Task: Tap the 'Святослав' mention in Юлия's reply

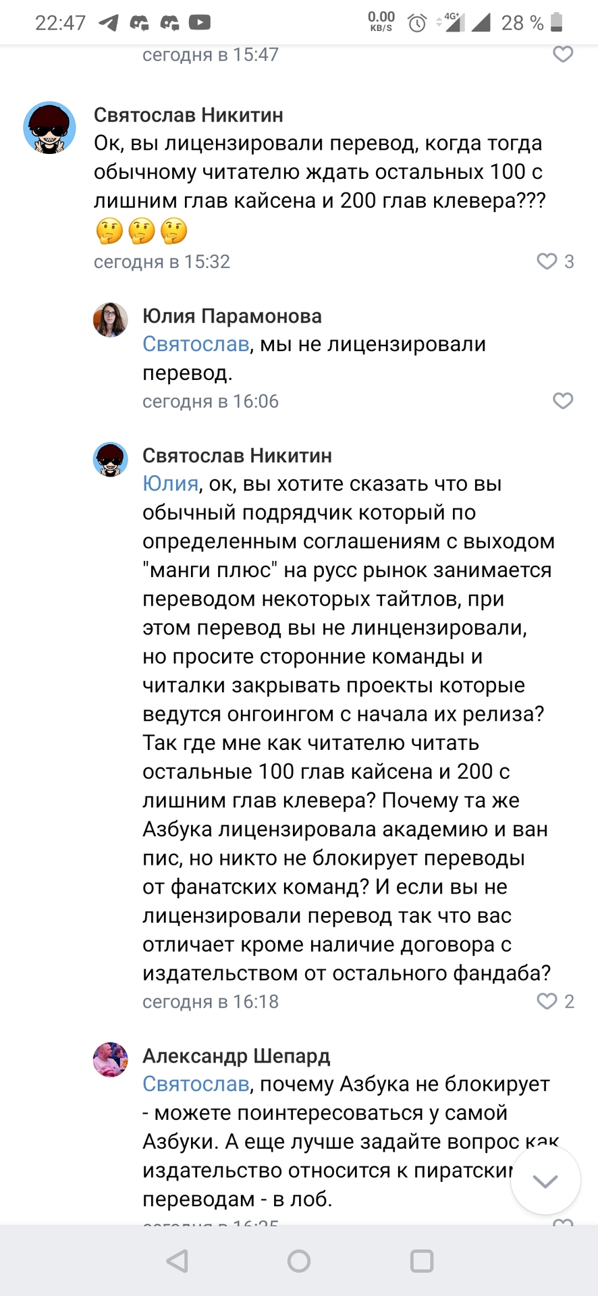Action: [196, 344]
